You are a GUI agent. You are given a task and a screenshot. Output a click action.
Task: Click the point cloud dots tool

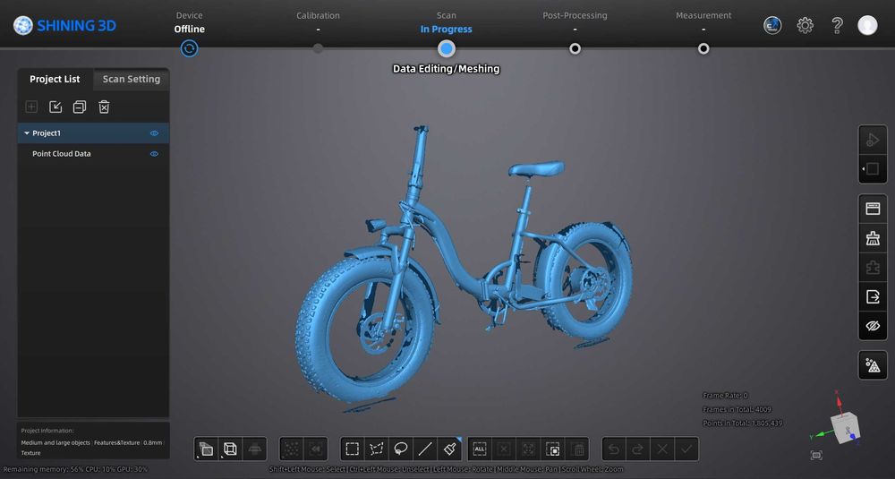coord(292,449)
